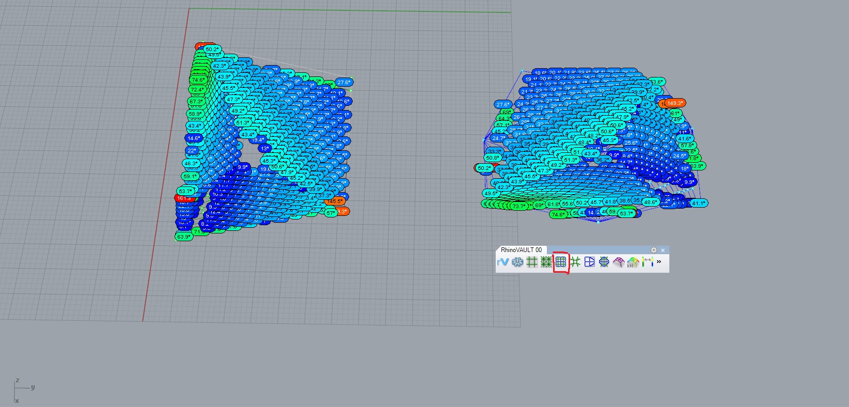Click the green relaxed grid diagram icon
Screen dimensions: 849x407
click(x=575, y=262)
